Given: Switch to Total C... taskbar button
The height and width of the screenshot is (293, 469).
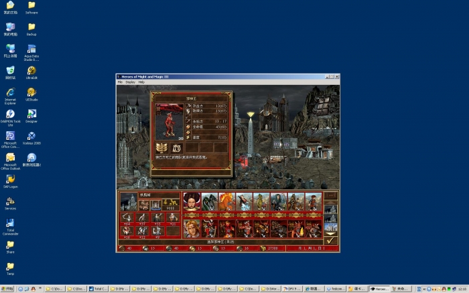Looking at the screenshot, I should (x=98, y=289).
